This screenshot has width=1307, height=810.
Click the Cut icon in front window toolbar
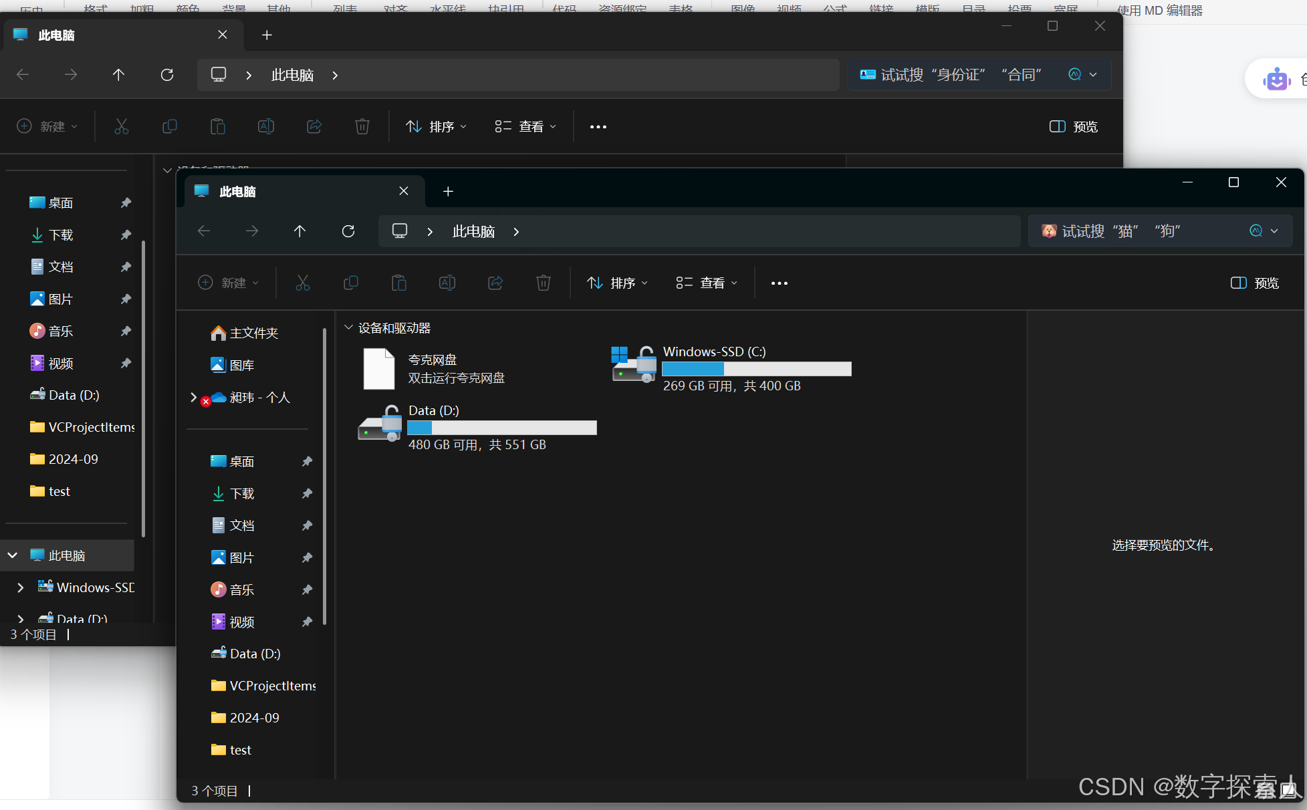(303, 283)
